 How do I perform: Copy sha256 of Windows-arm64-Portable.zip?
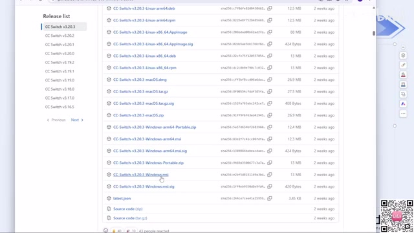tap(270, 127)
